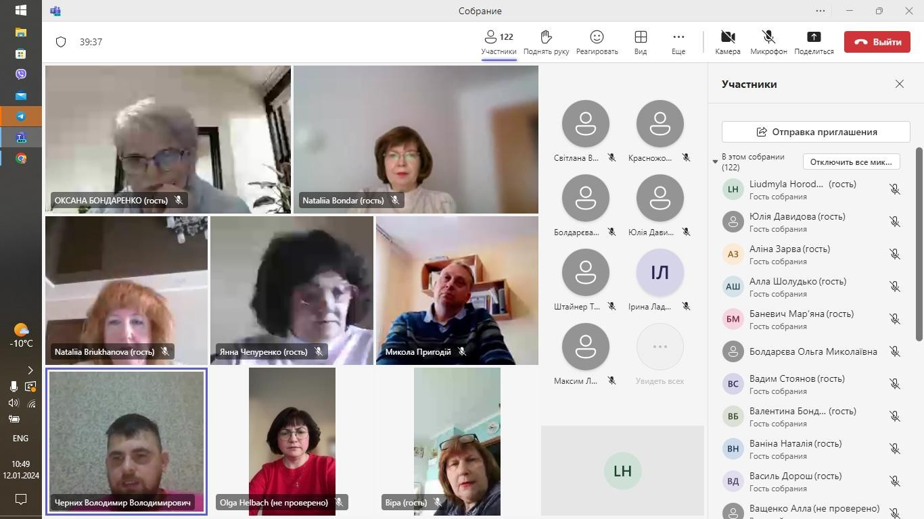Viewport: 924px width, 519px height.
Task: Leave the meeting with Выйти
Action: [x=877, y=42]
